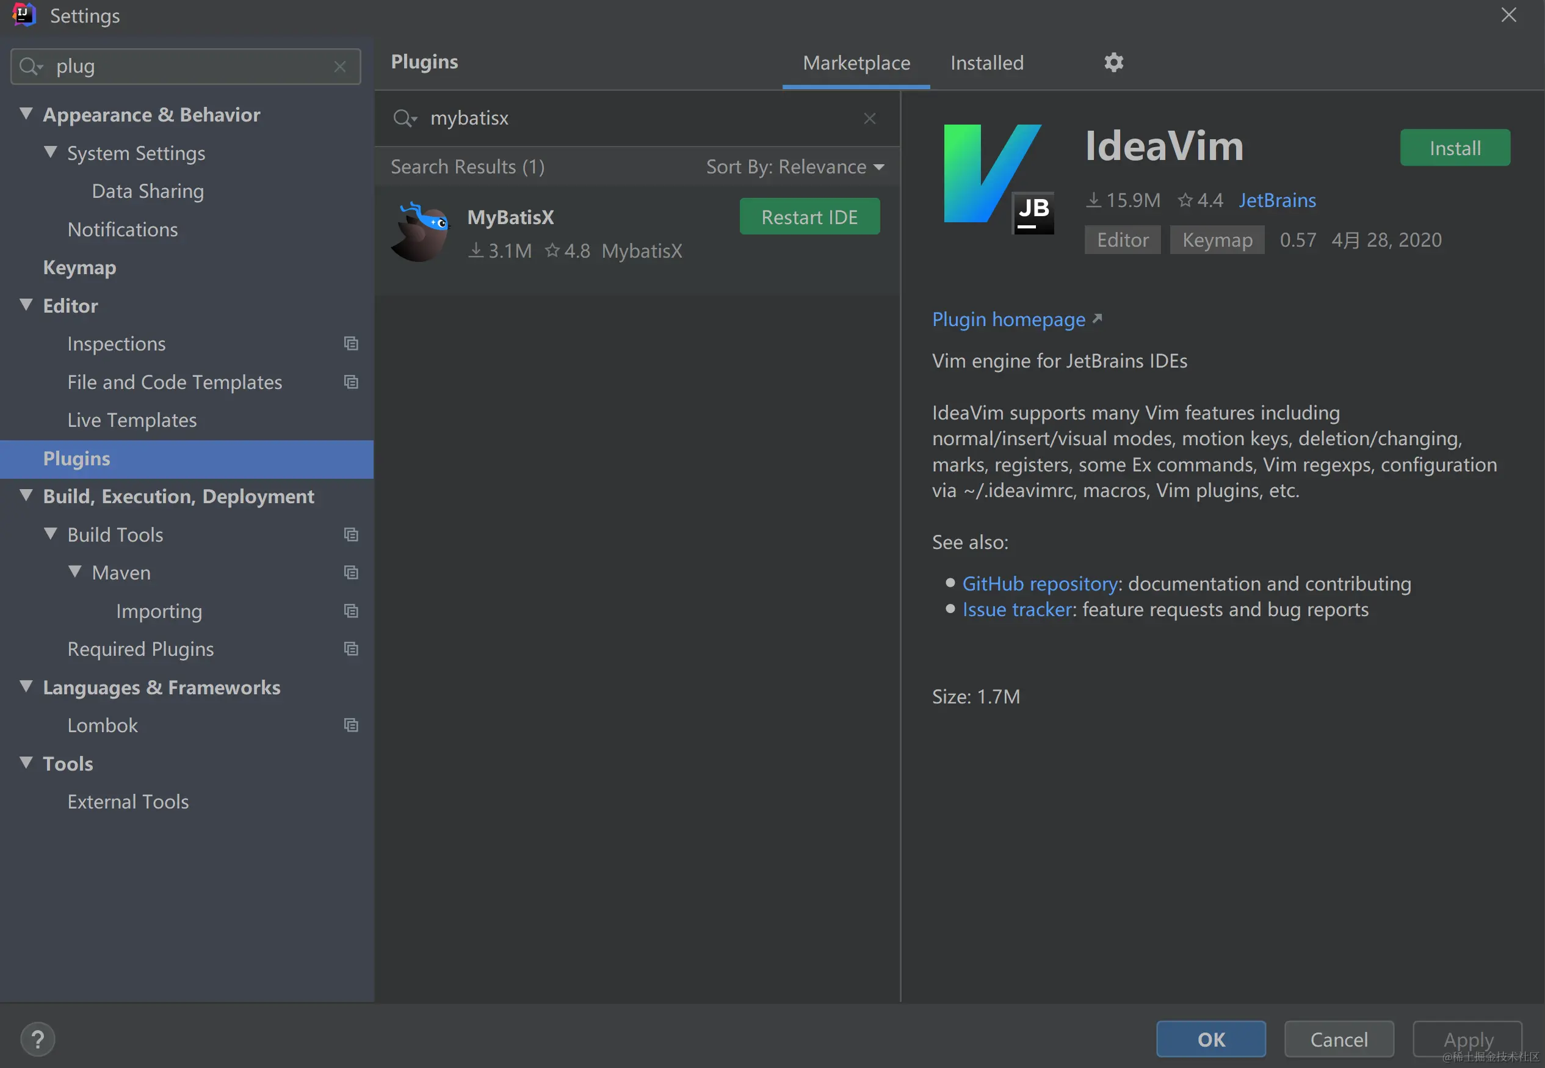
Task: Click the plugins settings gear icon
Action: tap(1113, 62)
